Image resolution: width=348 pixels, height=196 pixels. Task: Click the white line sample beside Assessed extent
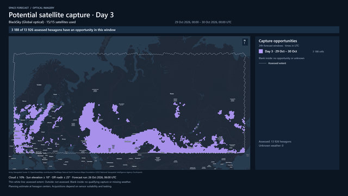point(263,63)
